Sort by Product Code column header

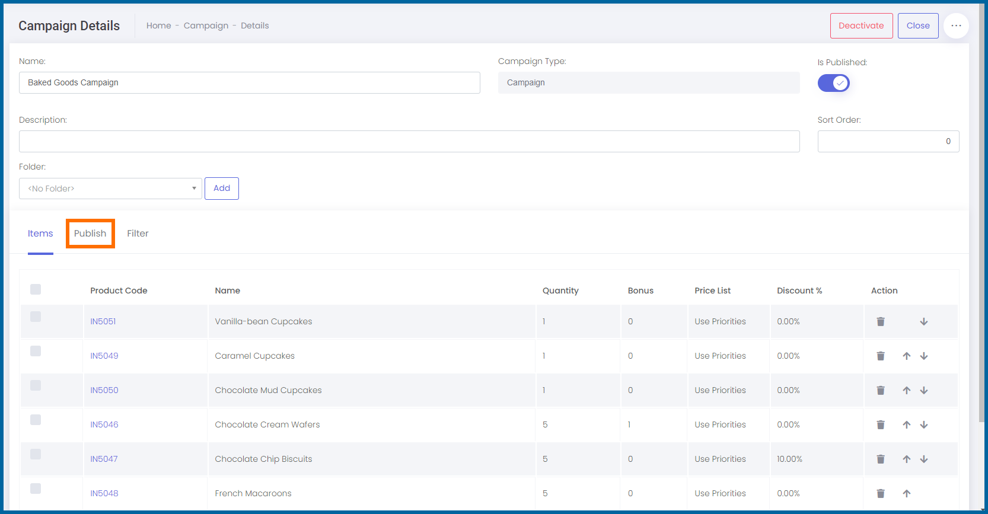(x=119, y=290)
